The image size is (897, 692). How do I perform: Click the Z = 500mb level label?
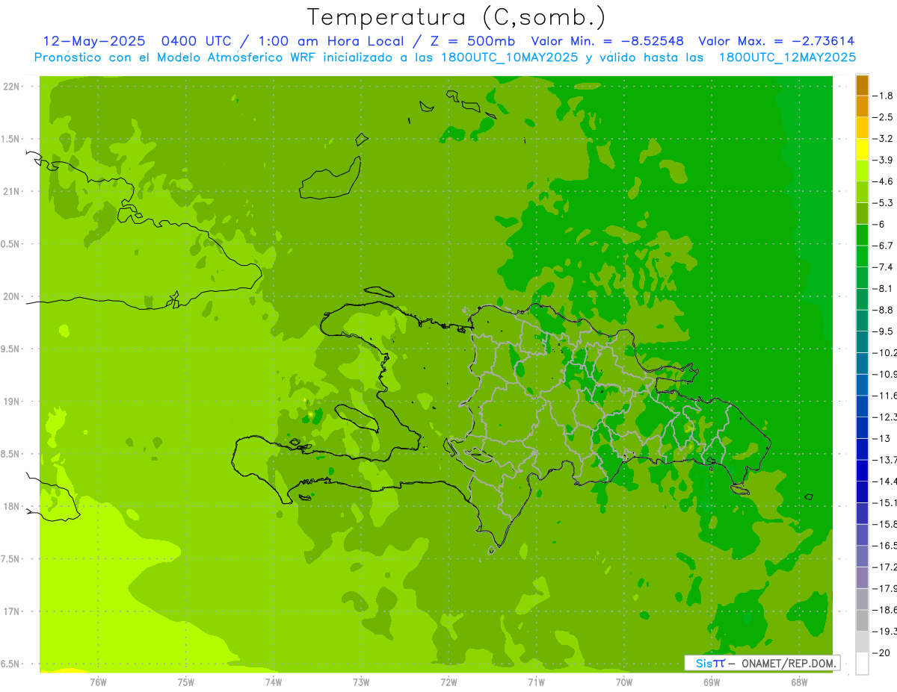point(475,41)
